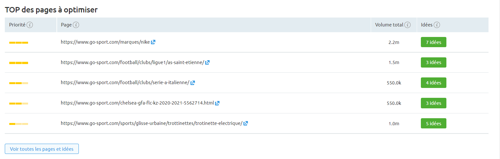The height and width of the screenshot is (159, 500).
Task: Open the trottinettes/trotinette-electrique page link
Action: pyautogui.click(x=152, y=123)
